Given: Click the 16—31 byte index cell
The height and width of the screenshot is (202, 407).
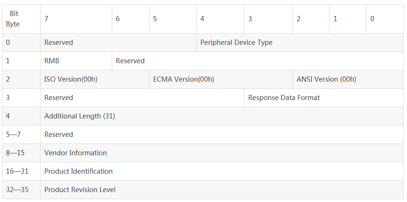Looking at the screenshot, I should tap(21, 171).
